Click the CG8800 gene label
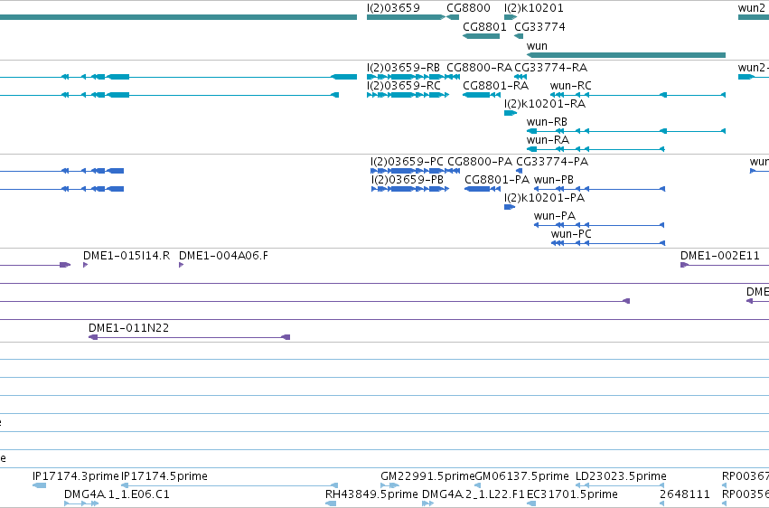 pos(468,8)
